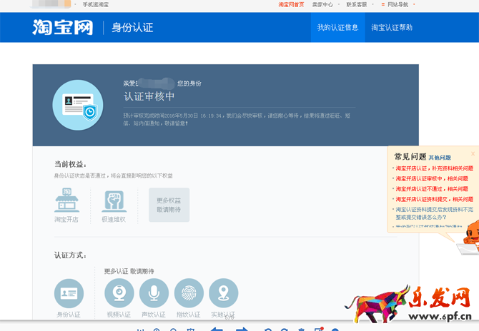The height and width of the screenshot is (331, 479).
Task: Open 卖家中心 menu
Action: [x=322, y=4]
